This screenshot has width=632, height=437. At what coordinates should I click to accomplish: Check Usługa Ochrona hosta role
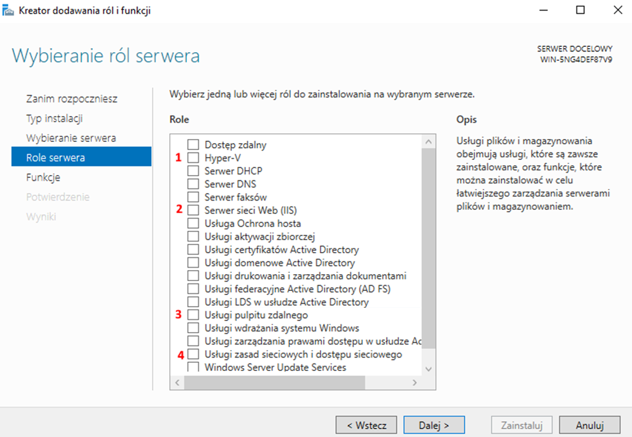[193, 223]
